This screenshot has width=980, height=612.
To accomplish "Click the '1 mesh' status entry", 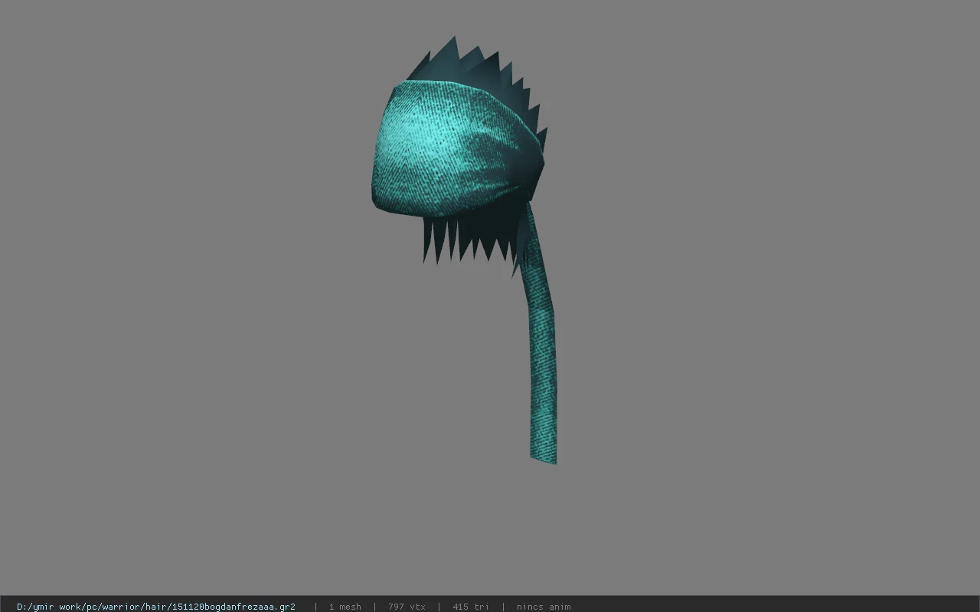I will (x=345, y=607).
